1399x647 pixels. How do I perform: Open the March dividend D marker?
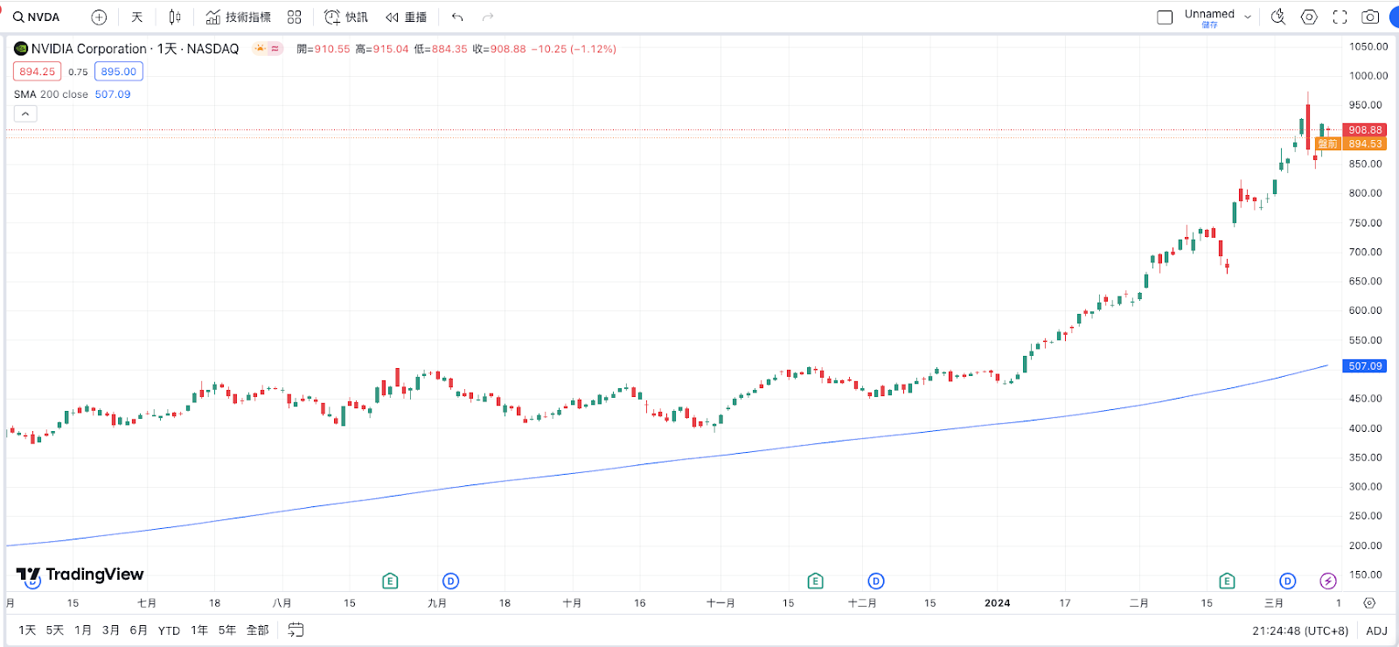pyautogui.click(x=1287, y=581)
